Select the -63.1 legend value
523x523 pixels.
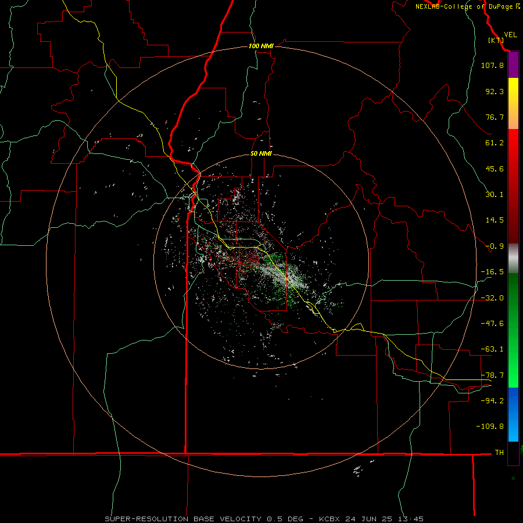point(492,349)
